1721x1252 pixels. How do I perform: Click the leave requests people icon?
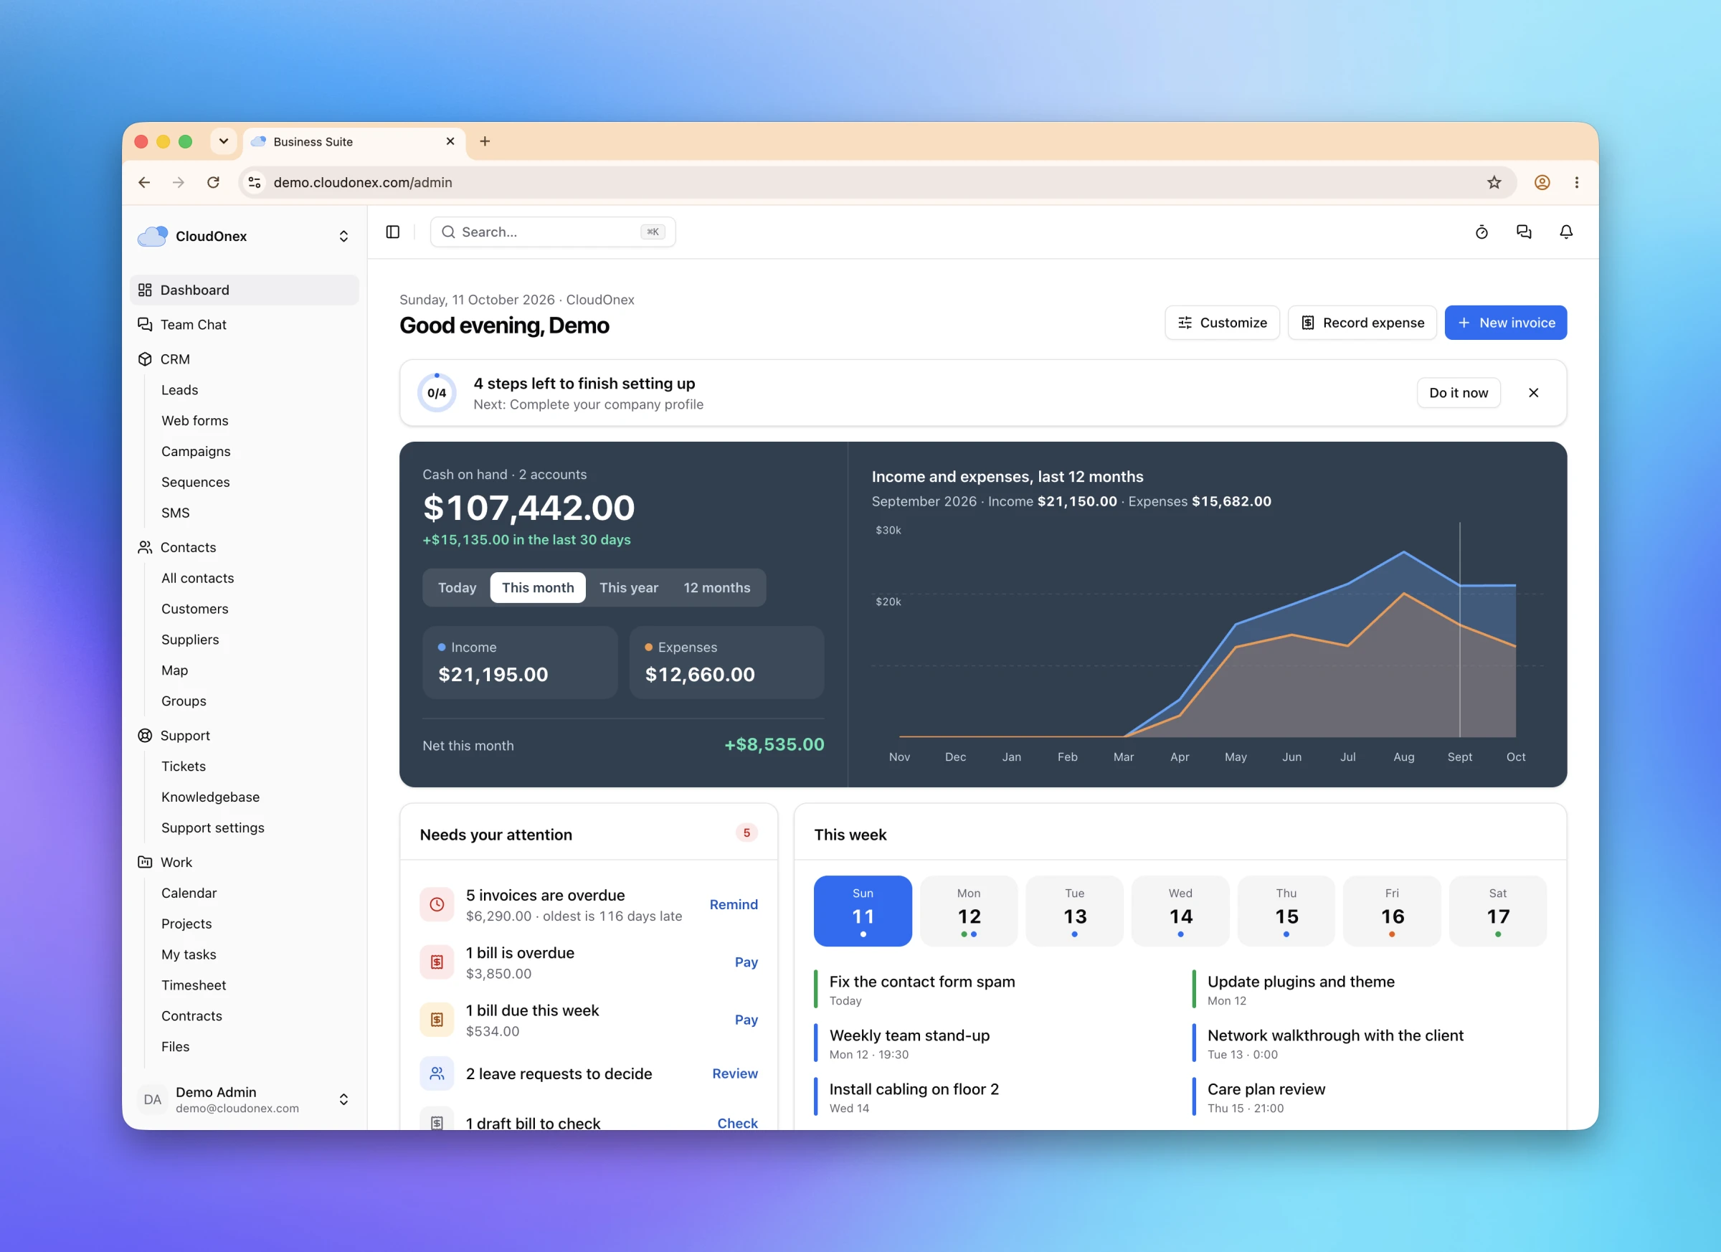[437, 1073]
